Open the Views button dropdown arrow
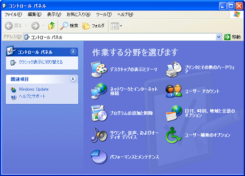 [x=121, y=26]
